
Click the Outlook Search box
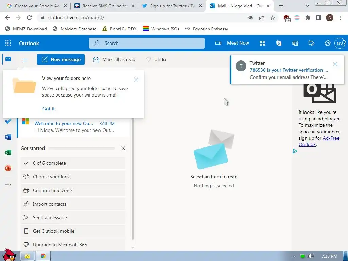click(x=147, y=43)
